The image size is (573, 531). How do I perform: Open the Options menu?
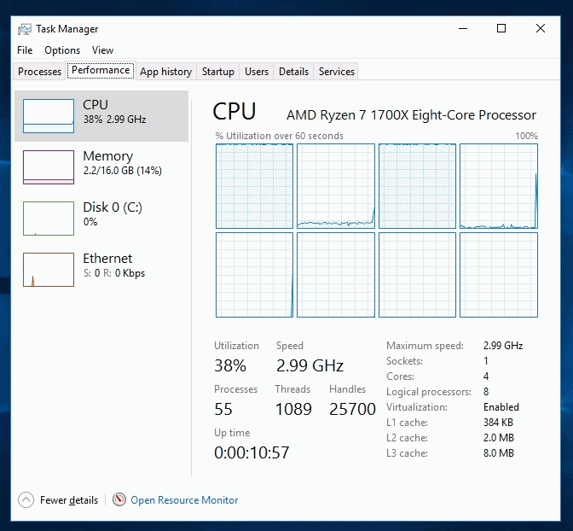tap(62, 50)
